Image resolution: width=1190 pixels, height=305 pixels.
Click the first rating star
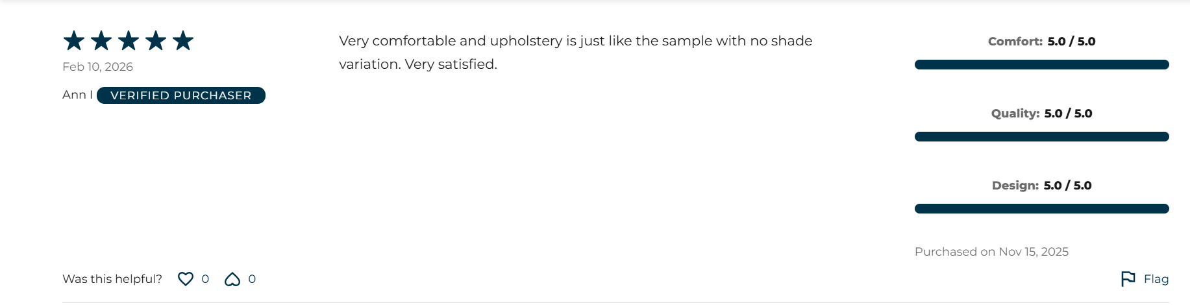74,41
